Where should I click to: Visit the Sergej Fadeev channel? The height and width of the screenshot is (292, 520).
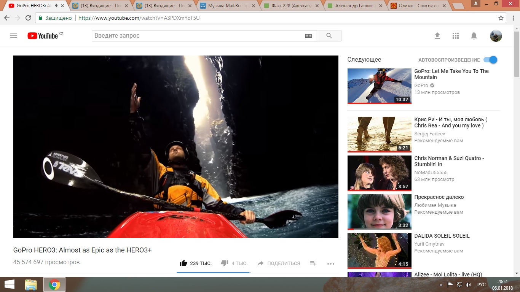click(430, 134)
